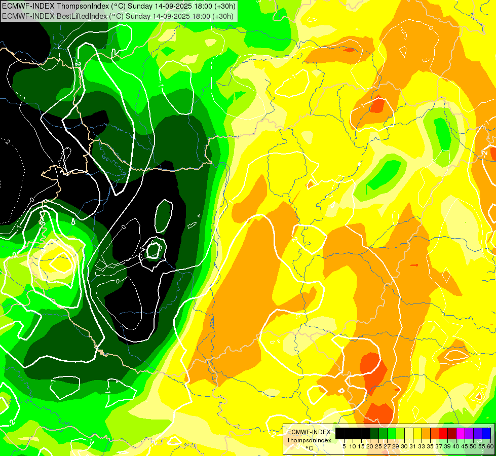
Task: Select the purple 45–50 legend swatch
Action: click(x=469, y=433)
